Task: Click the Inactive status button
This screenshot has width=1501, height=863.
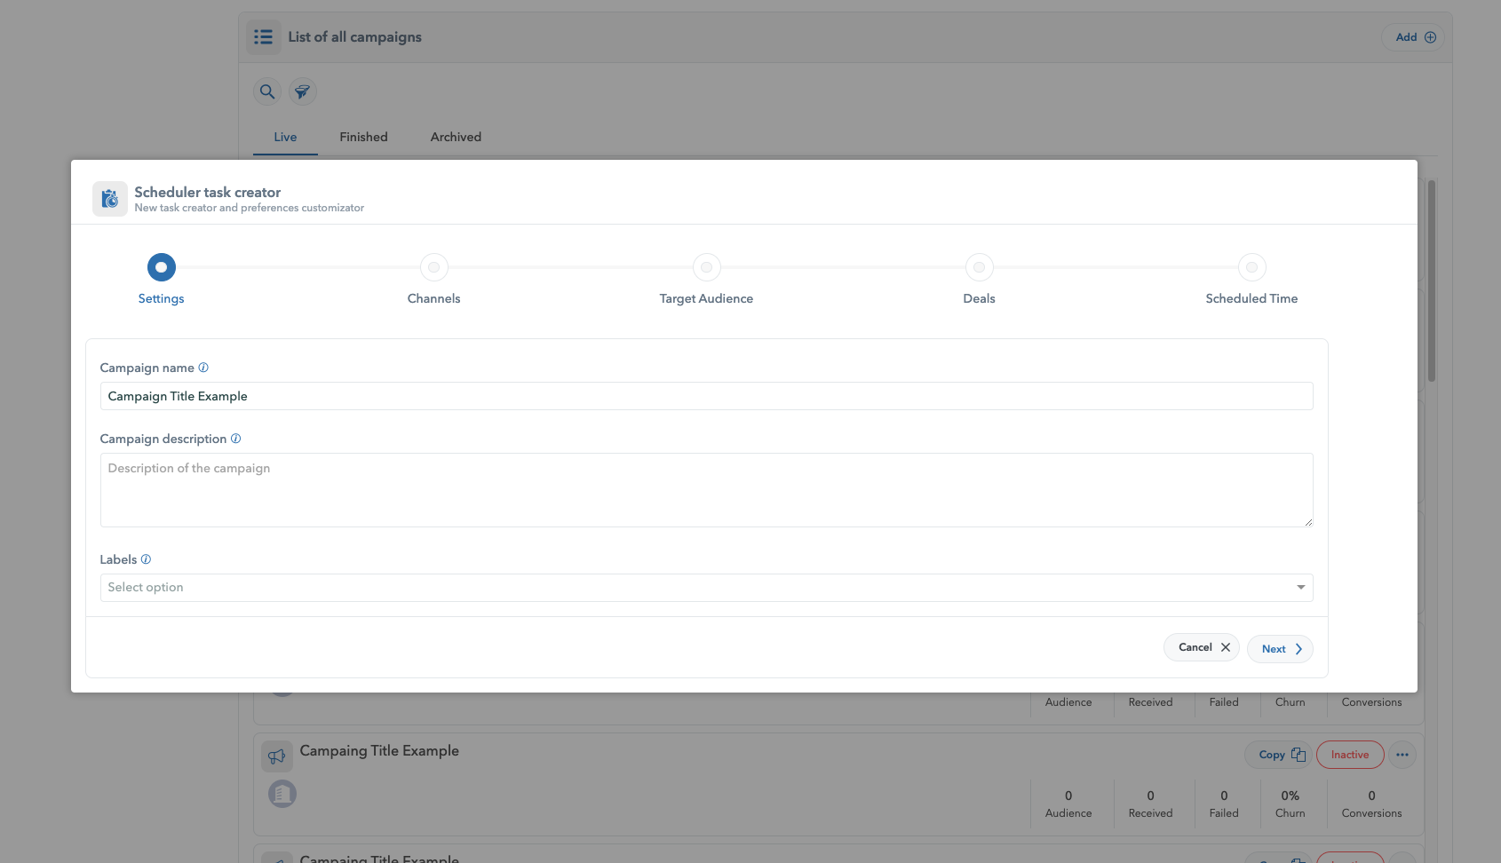Action: click(1350, 755)
